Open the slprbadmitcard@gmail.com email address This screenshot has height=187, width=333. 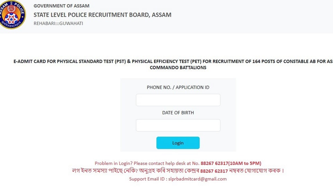click(197, 179)
